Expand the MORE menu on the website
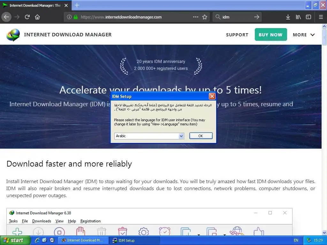This screenshot has height=245, width=327. coord(304,35)
